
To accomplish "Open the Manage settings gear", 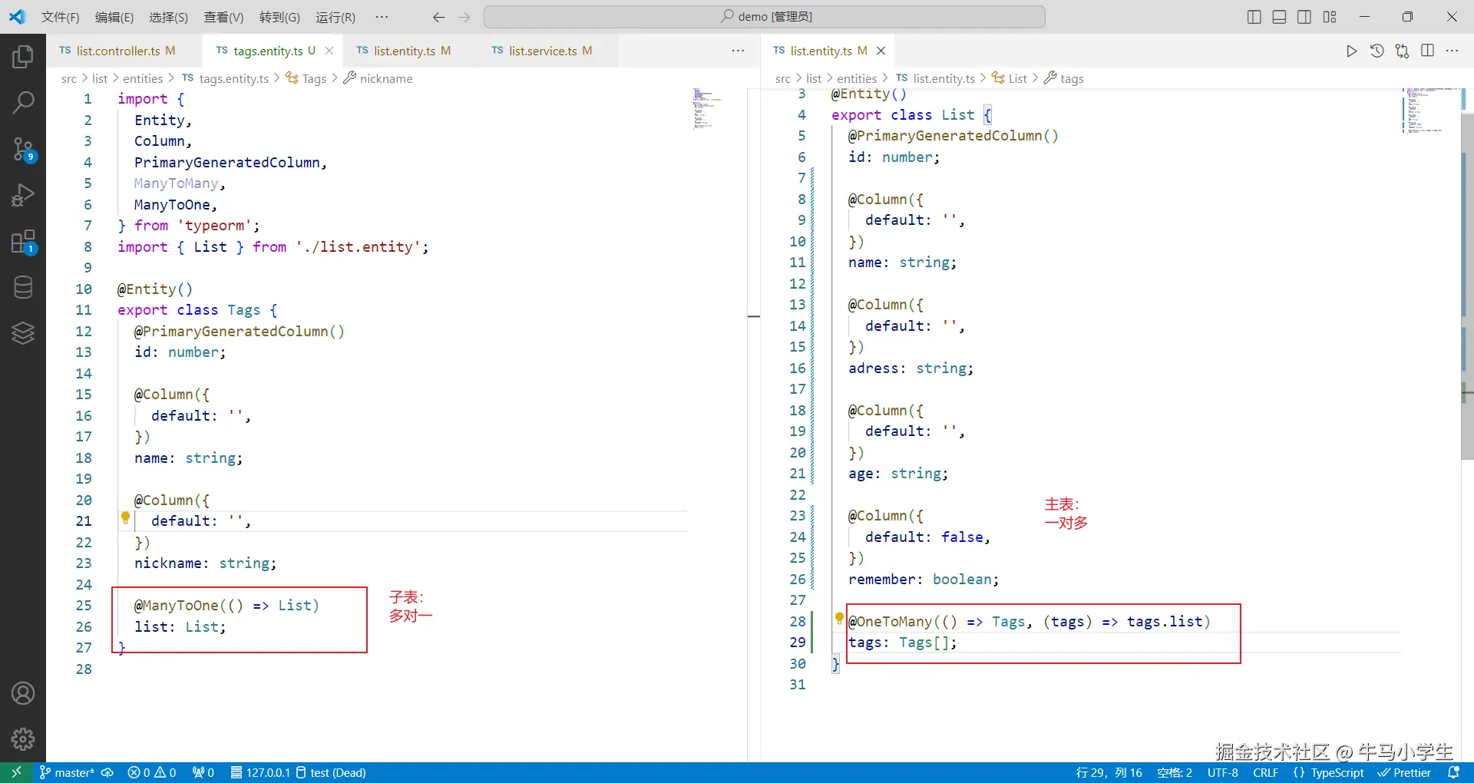I will point(23,739).
